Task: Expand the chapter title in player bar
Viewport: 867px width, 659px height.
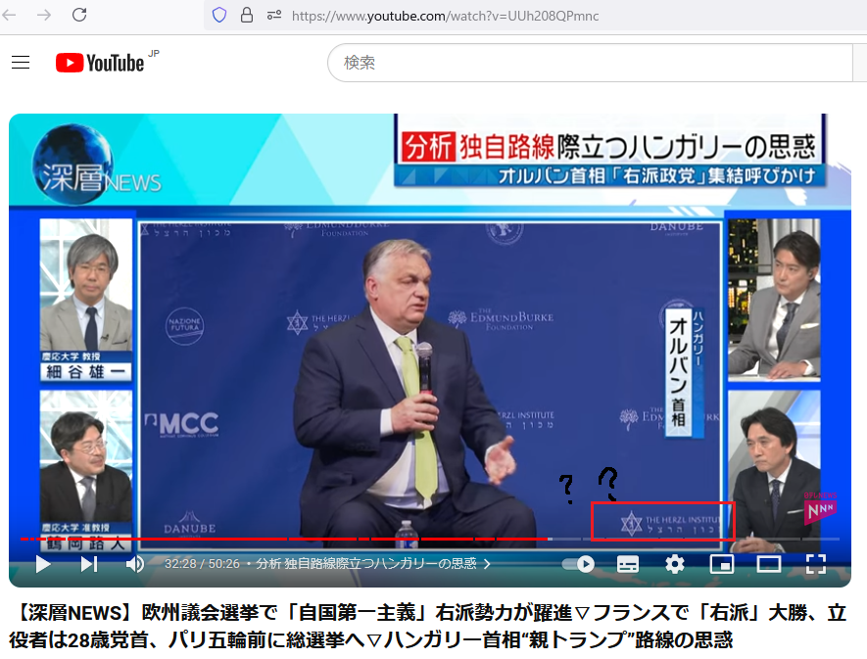Action: pyautogui.click(x=372, y=564)
